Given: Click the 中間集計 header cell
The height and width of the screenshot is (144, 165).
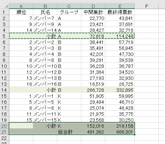Looking at the screenshot, I should (x=93, y=12).
